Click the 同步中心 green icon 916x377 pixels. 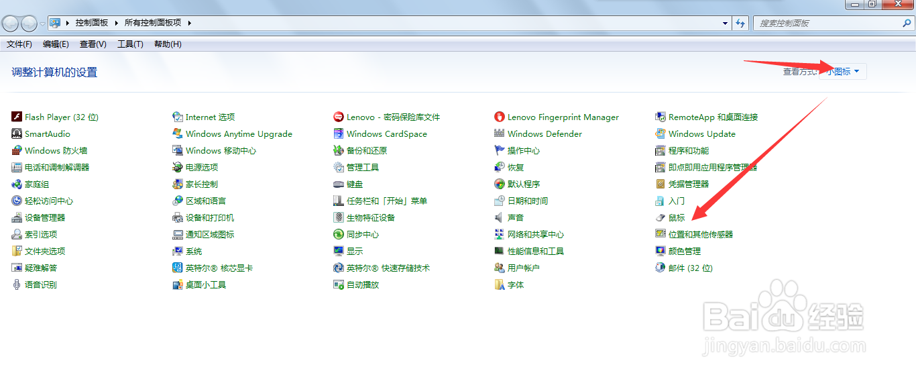(339, 234)
